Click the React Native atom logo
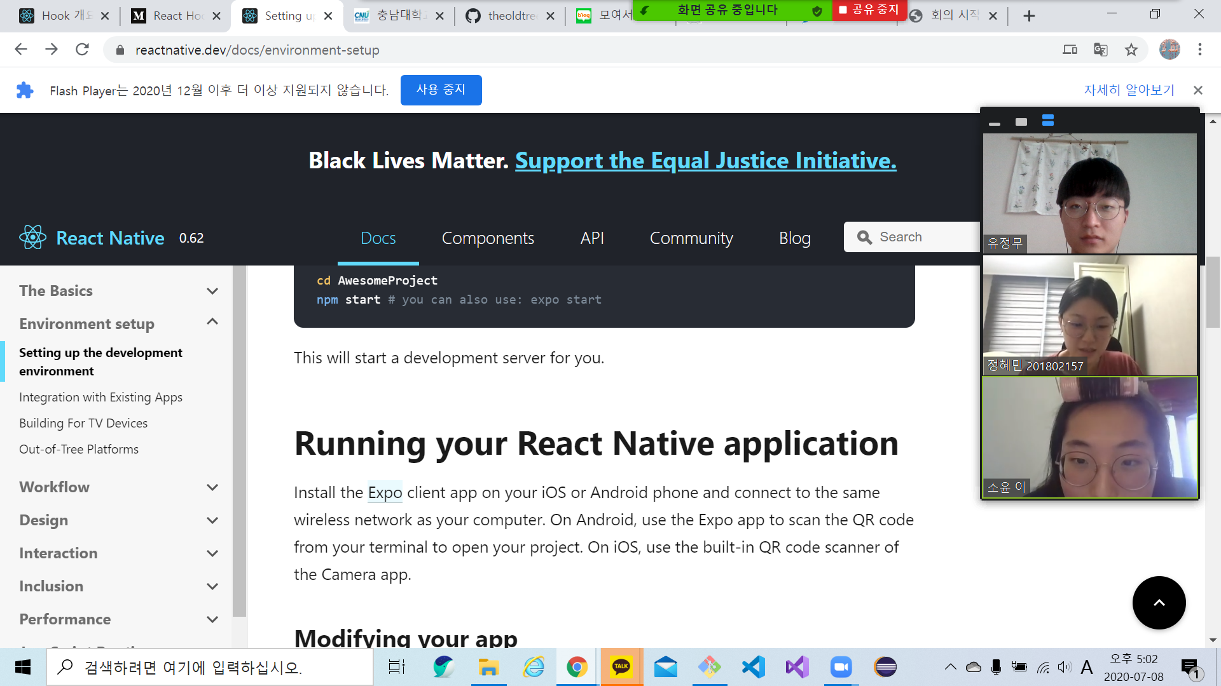Image resolution: width=1221 pixels, height=686 pixels. click(32, 238)
